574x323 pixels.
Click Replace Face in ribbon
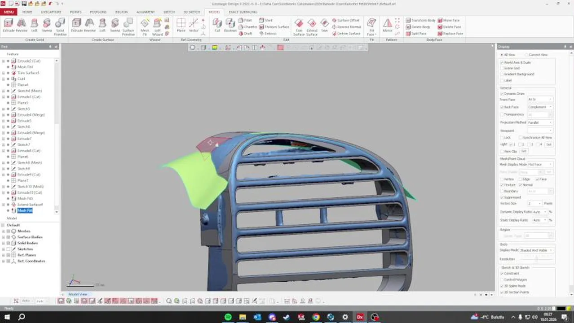(450, 34)
